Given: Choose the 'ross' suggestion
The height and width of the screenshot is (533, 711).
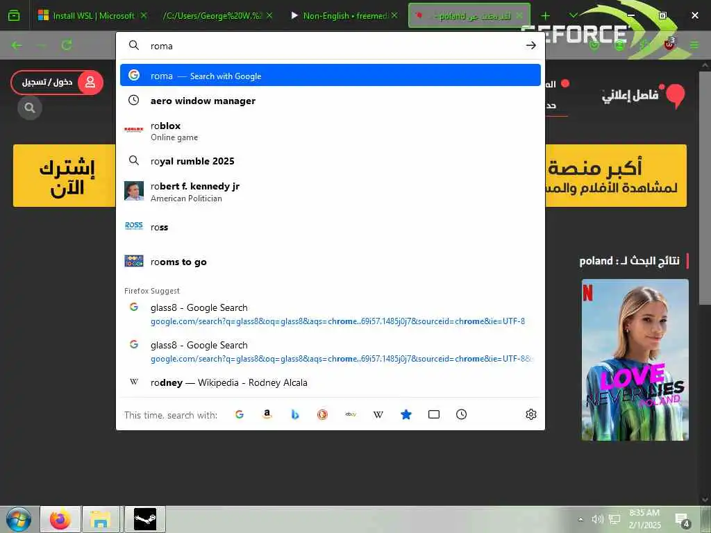Looking at the screenshot, I should click(330, 227).
